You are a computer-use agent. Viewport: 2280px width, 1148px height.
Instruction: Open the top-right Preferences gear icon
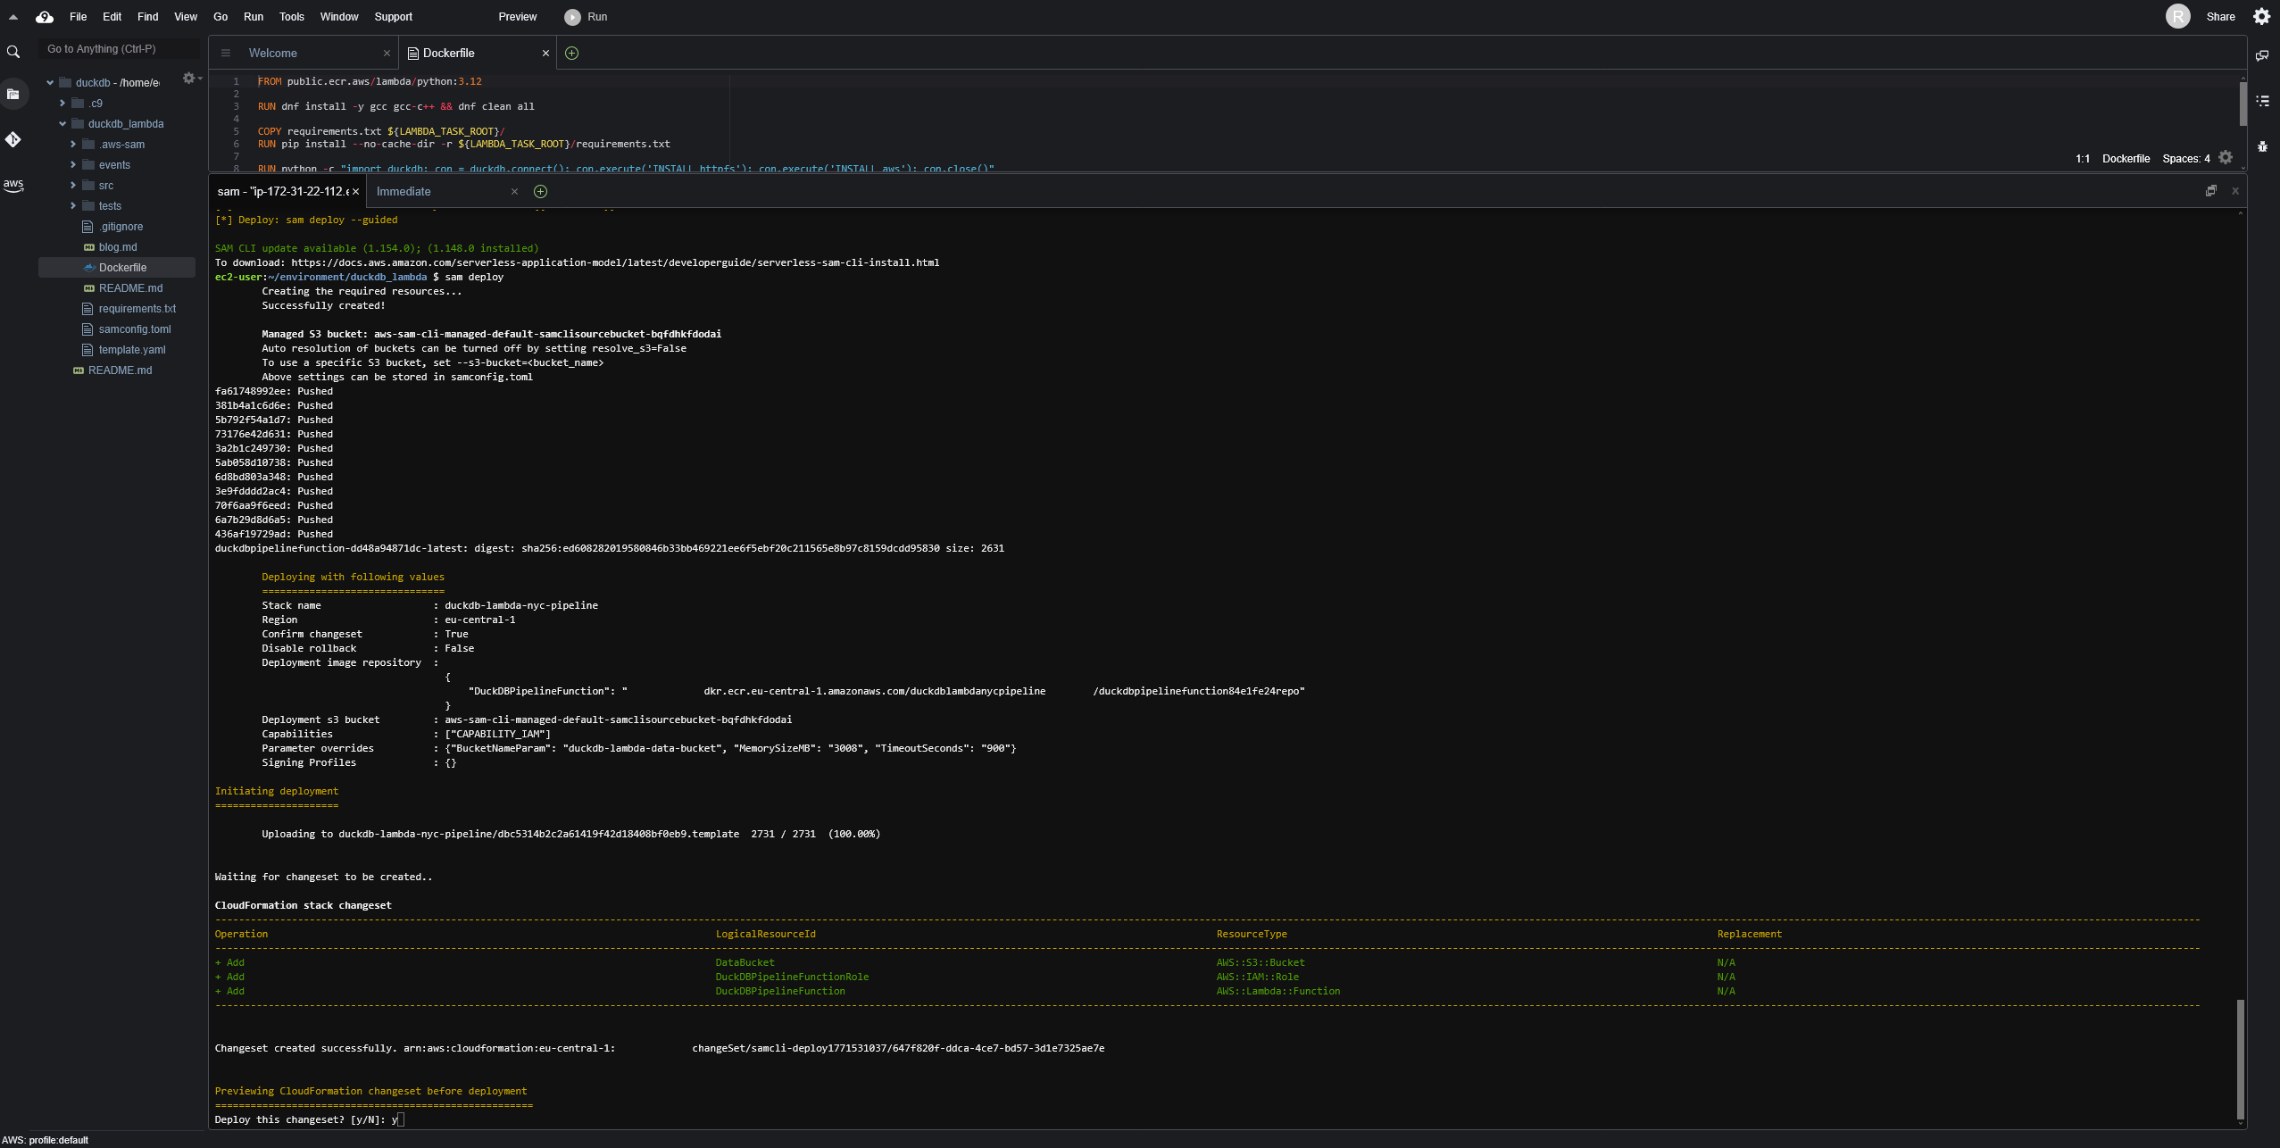[x=2261, y=17]
